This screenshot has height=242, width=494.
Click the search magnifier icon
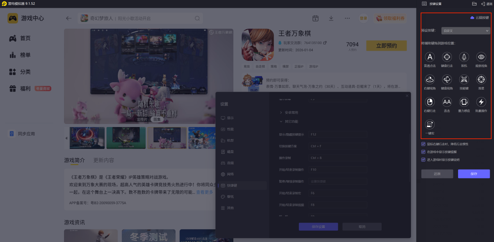pyautogui.click(x=197, y=18)
